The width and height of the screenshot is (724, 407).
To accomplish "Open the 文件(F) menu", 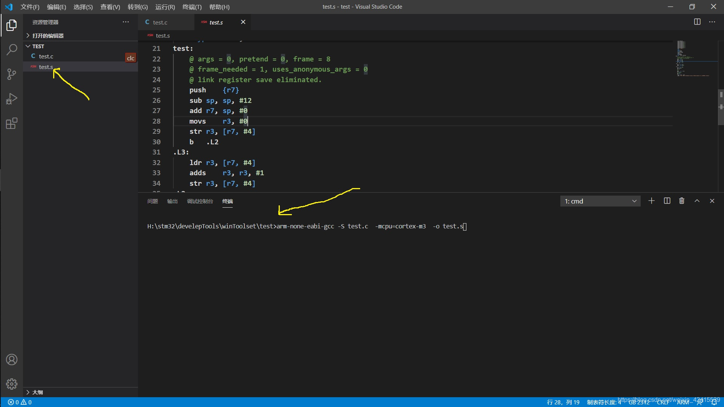I will [x=30, y=7].
